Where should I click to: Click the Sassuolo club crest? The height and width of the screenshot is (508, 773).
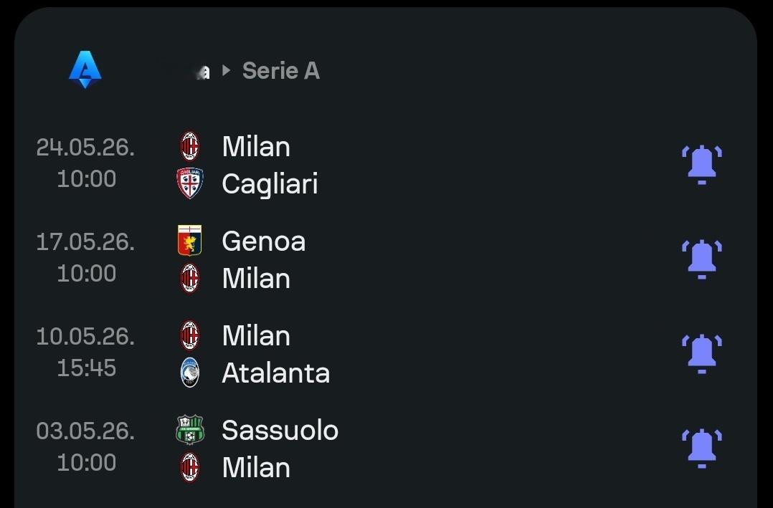tap(190, 430)
